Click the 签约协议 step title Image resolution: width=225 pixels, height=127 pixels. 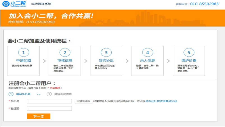[x=106, y=61]
